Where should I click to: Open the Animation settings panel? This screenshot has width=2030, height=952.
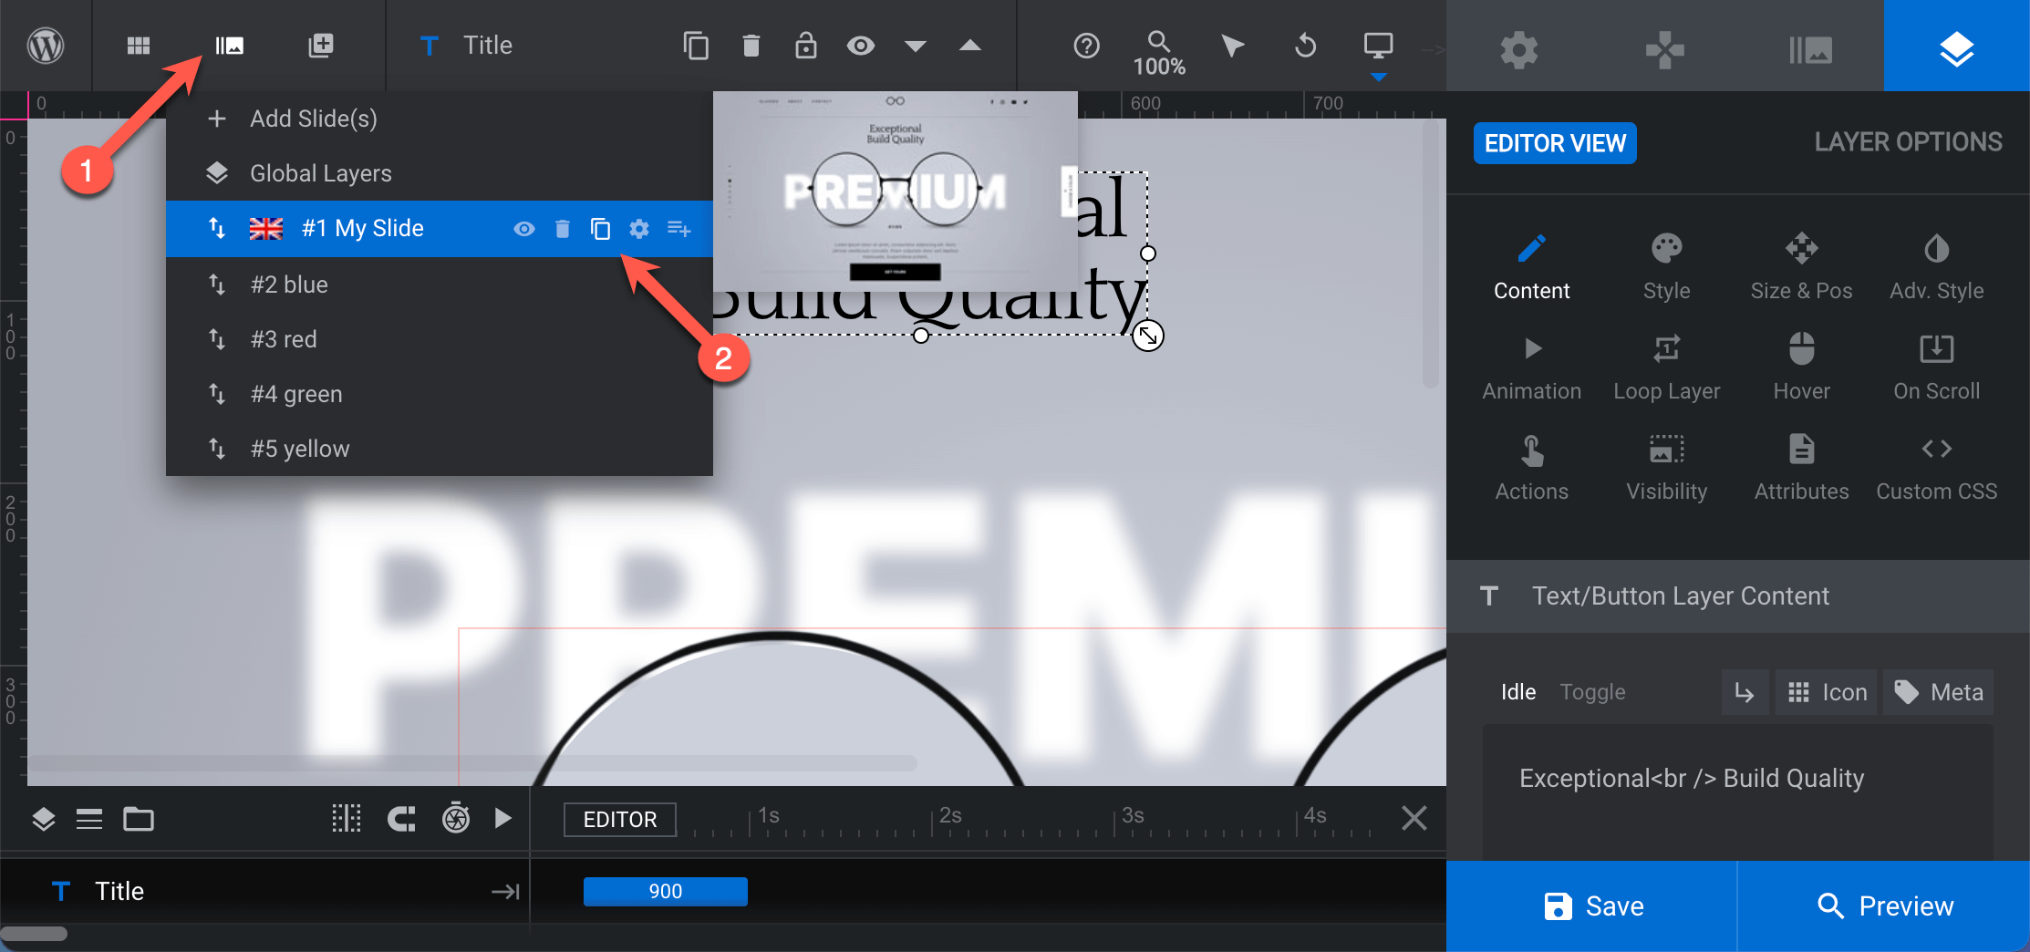(x=1531, y=364)
